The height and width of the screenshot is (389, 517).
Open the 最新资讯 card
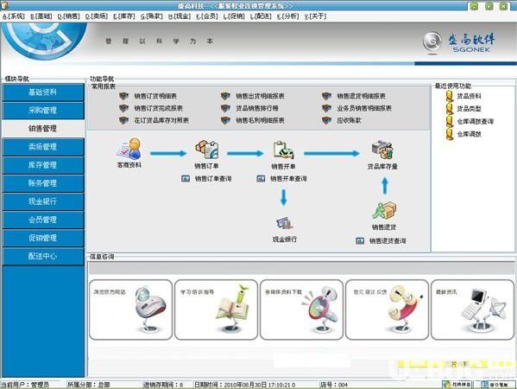(x=472, y=309)
